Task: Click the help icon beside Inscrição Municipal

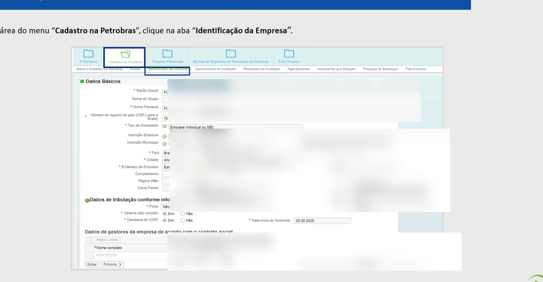Action: (164, 143)
